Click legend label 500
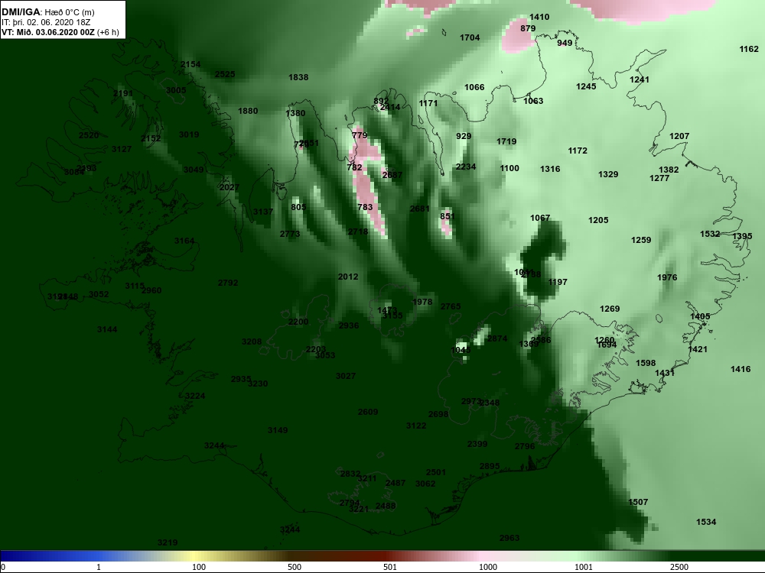Image resolution: width=765 pixels, height=573 pixels. [295, 567]
